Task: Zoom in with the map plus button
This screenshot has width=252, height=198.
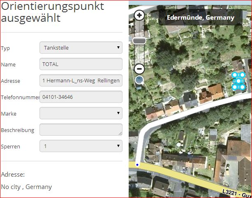Action: pos(139,16)
